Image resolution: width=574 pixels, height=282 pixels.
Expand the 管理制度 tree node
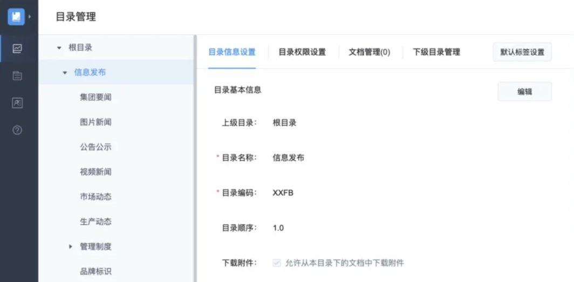tap(70, 247)
